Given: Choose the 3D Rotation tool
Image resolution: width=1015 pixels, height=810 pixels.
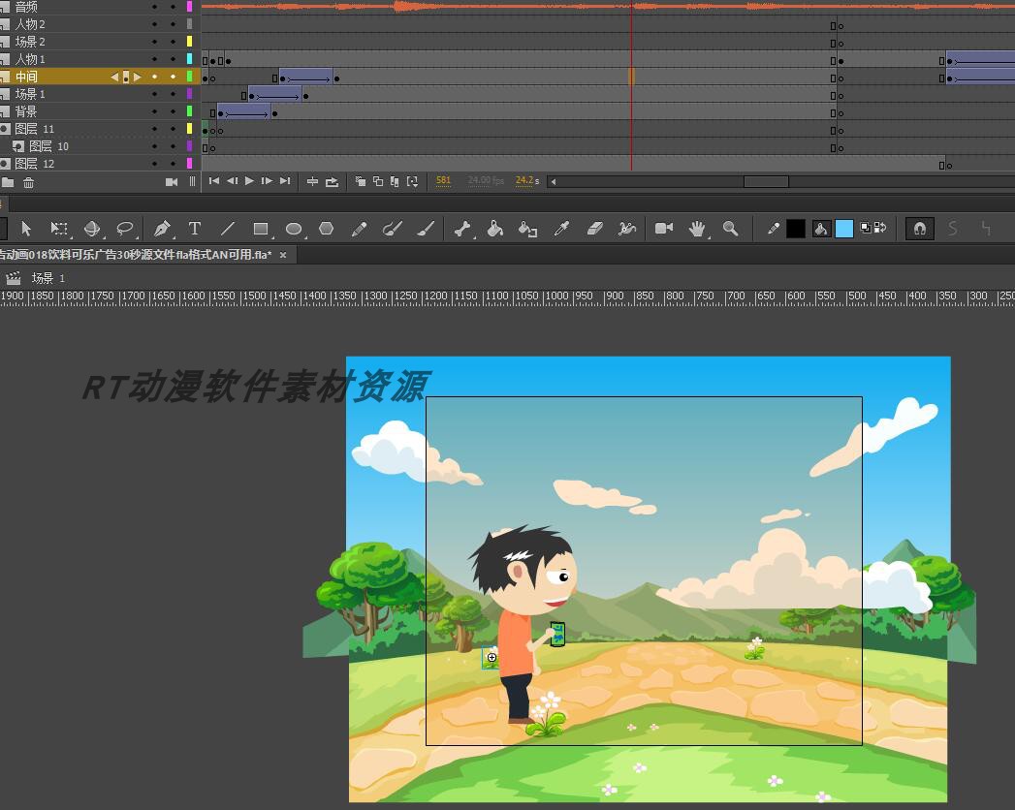Looking at the screenshot, I should point(92,229).
